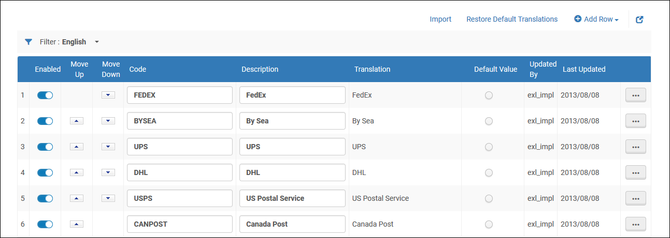Toggle off the UPS row enabled switch
The width and height of the screenshot is (670, 238).
[45, 147]
